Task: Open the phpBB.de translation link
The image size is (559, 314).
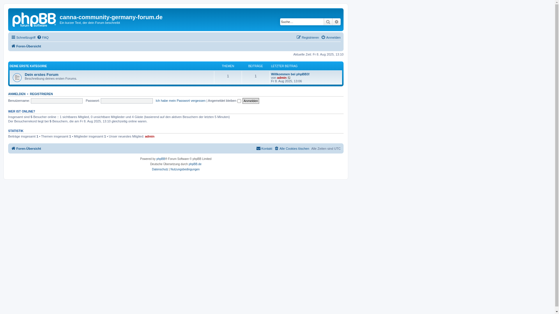Action: [x=195, y=164]
